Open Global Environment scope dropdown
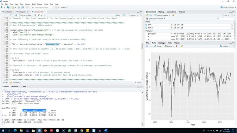 coord(156,18)
